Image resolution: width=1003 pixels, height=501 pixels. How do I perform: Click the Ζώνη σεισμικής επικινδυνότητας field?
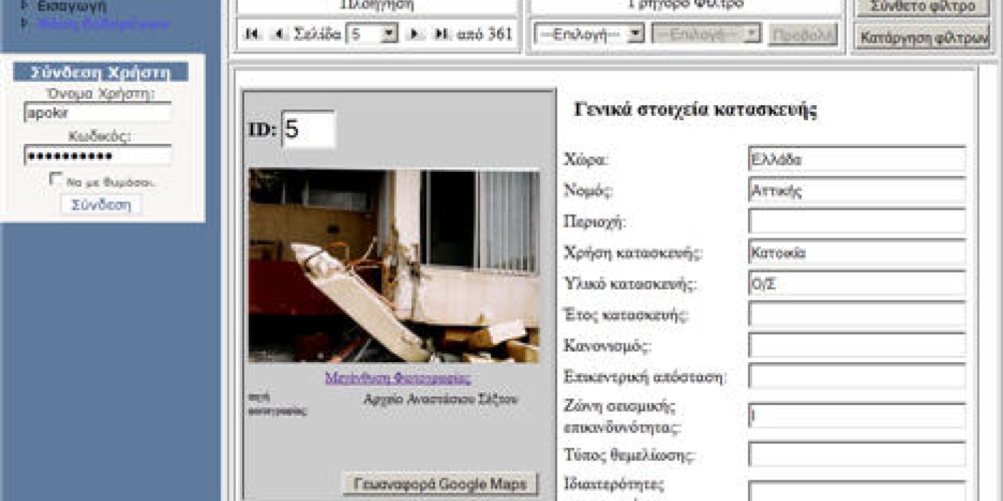coord(857,416)
